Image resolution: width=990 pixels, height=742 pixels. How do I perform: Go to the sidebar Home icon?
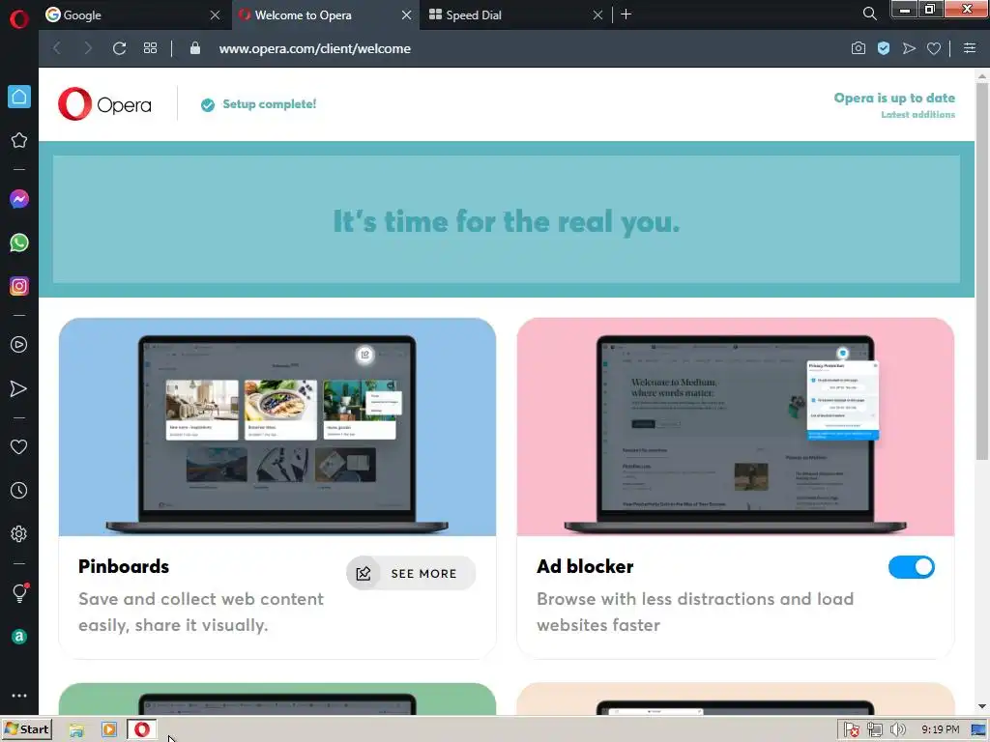pos(19,97)
